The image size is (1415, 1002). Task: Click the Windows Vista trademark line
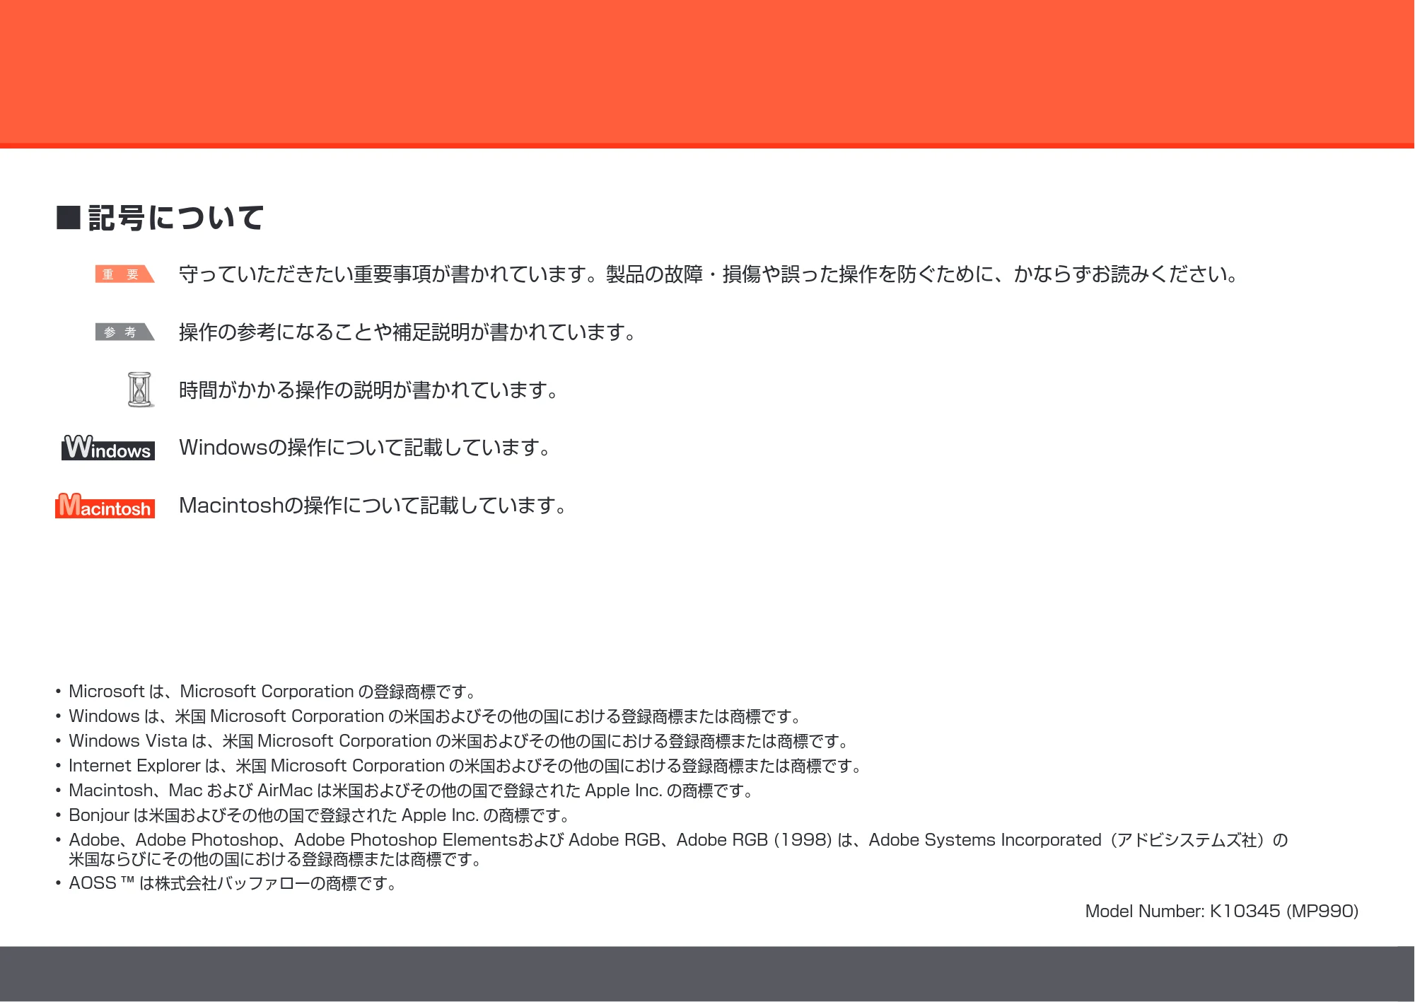[x=459, y=741]
